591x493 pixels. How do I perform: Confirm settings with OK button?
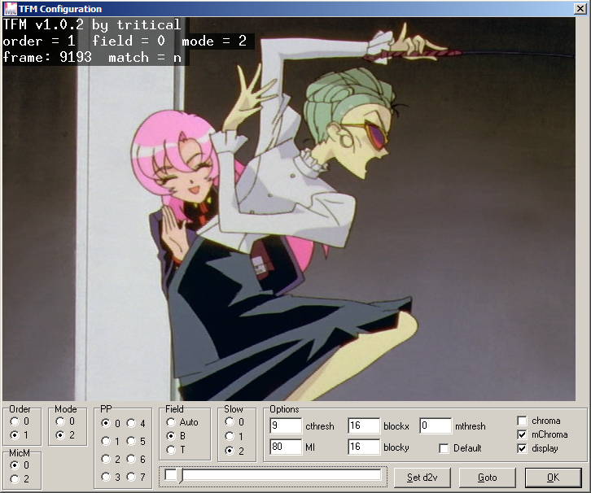coord(553,478)
